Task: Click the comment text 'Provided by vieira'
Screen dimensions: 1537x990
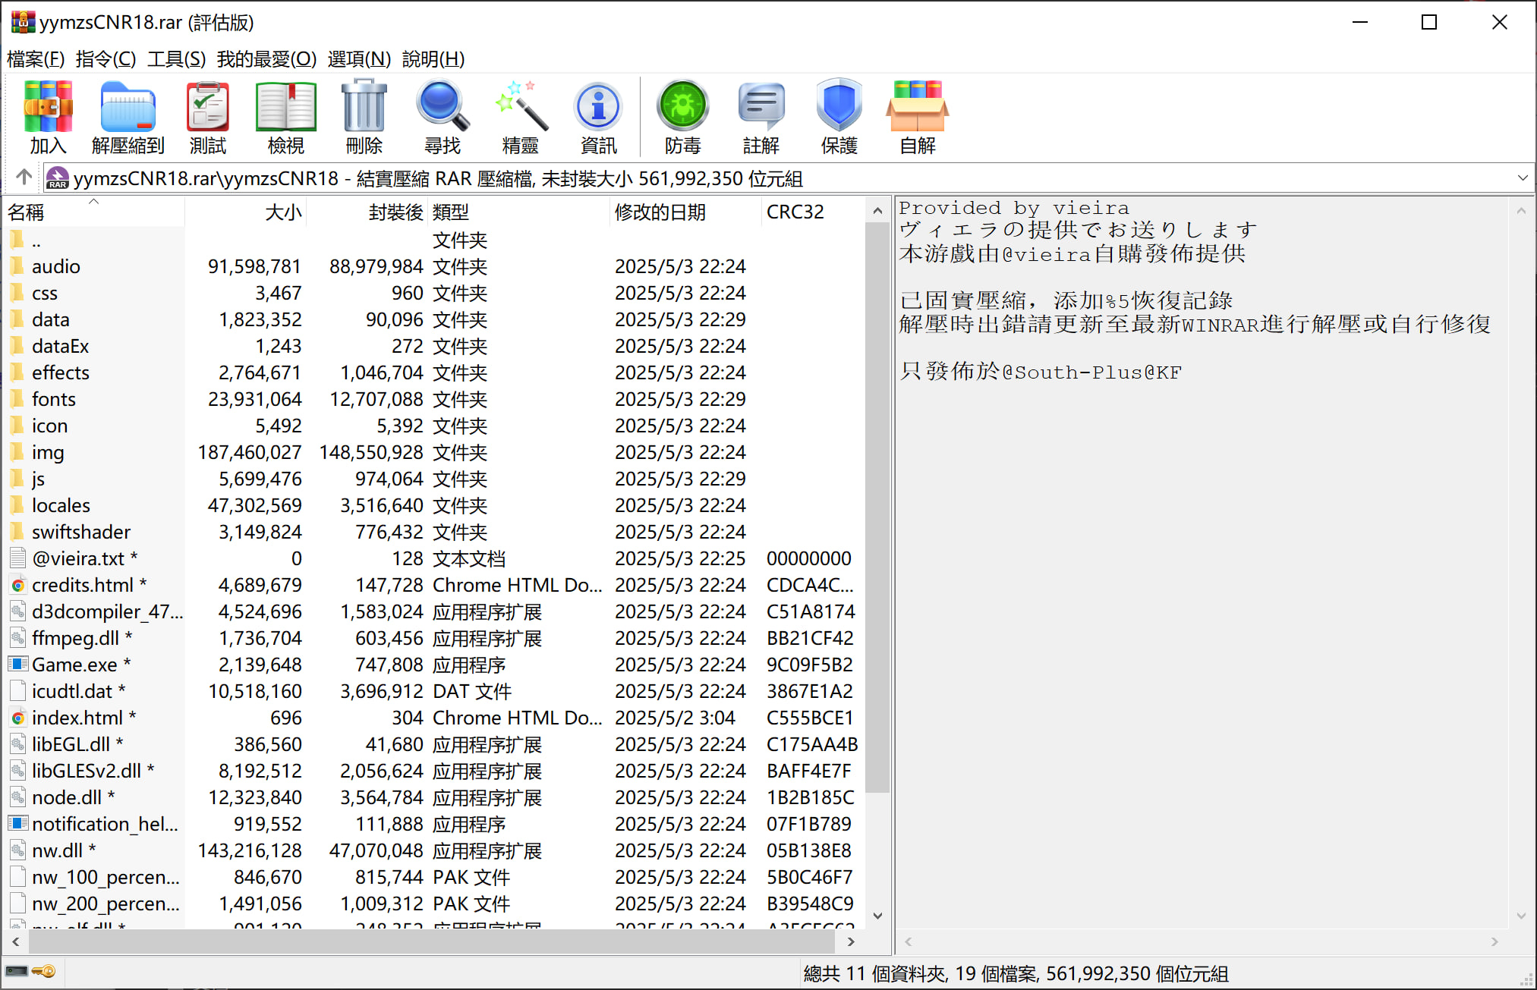Action: click(x=1014, y=207)
